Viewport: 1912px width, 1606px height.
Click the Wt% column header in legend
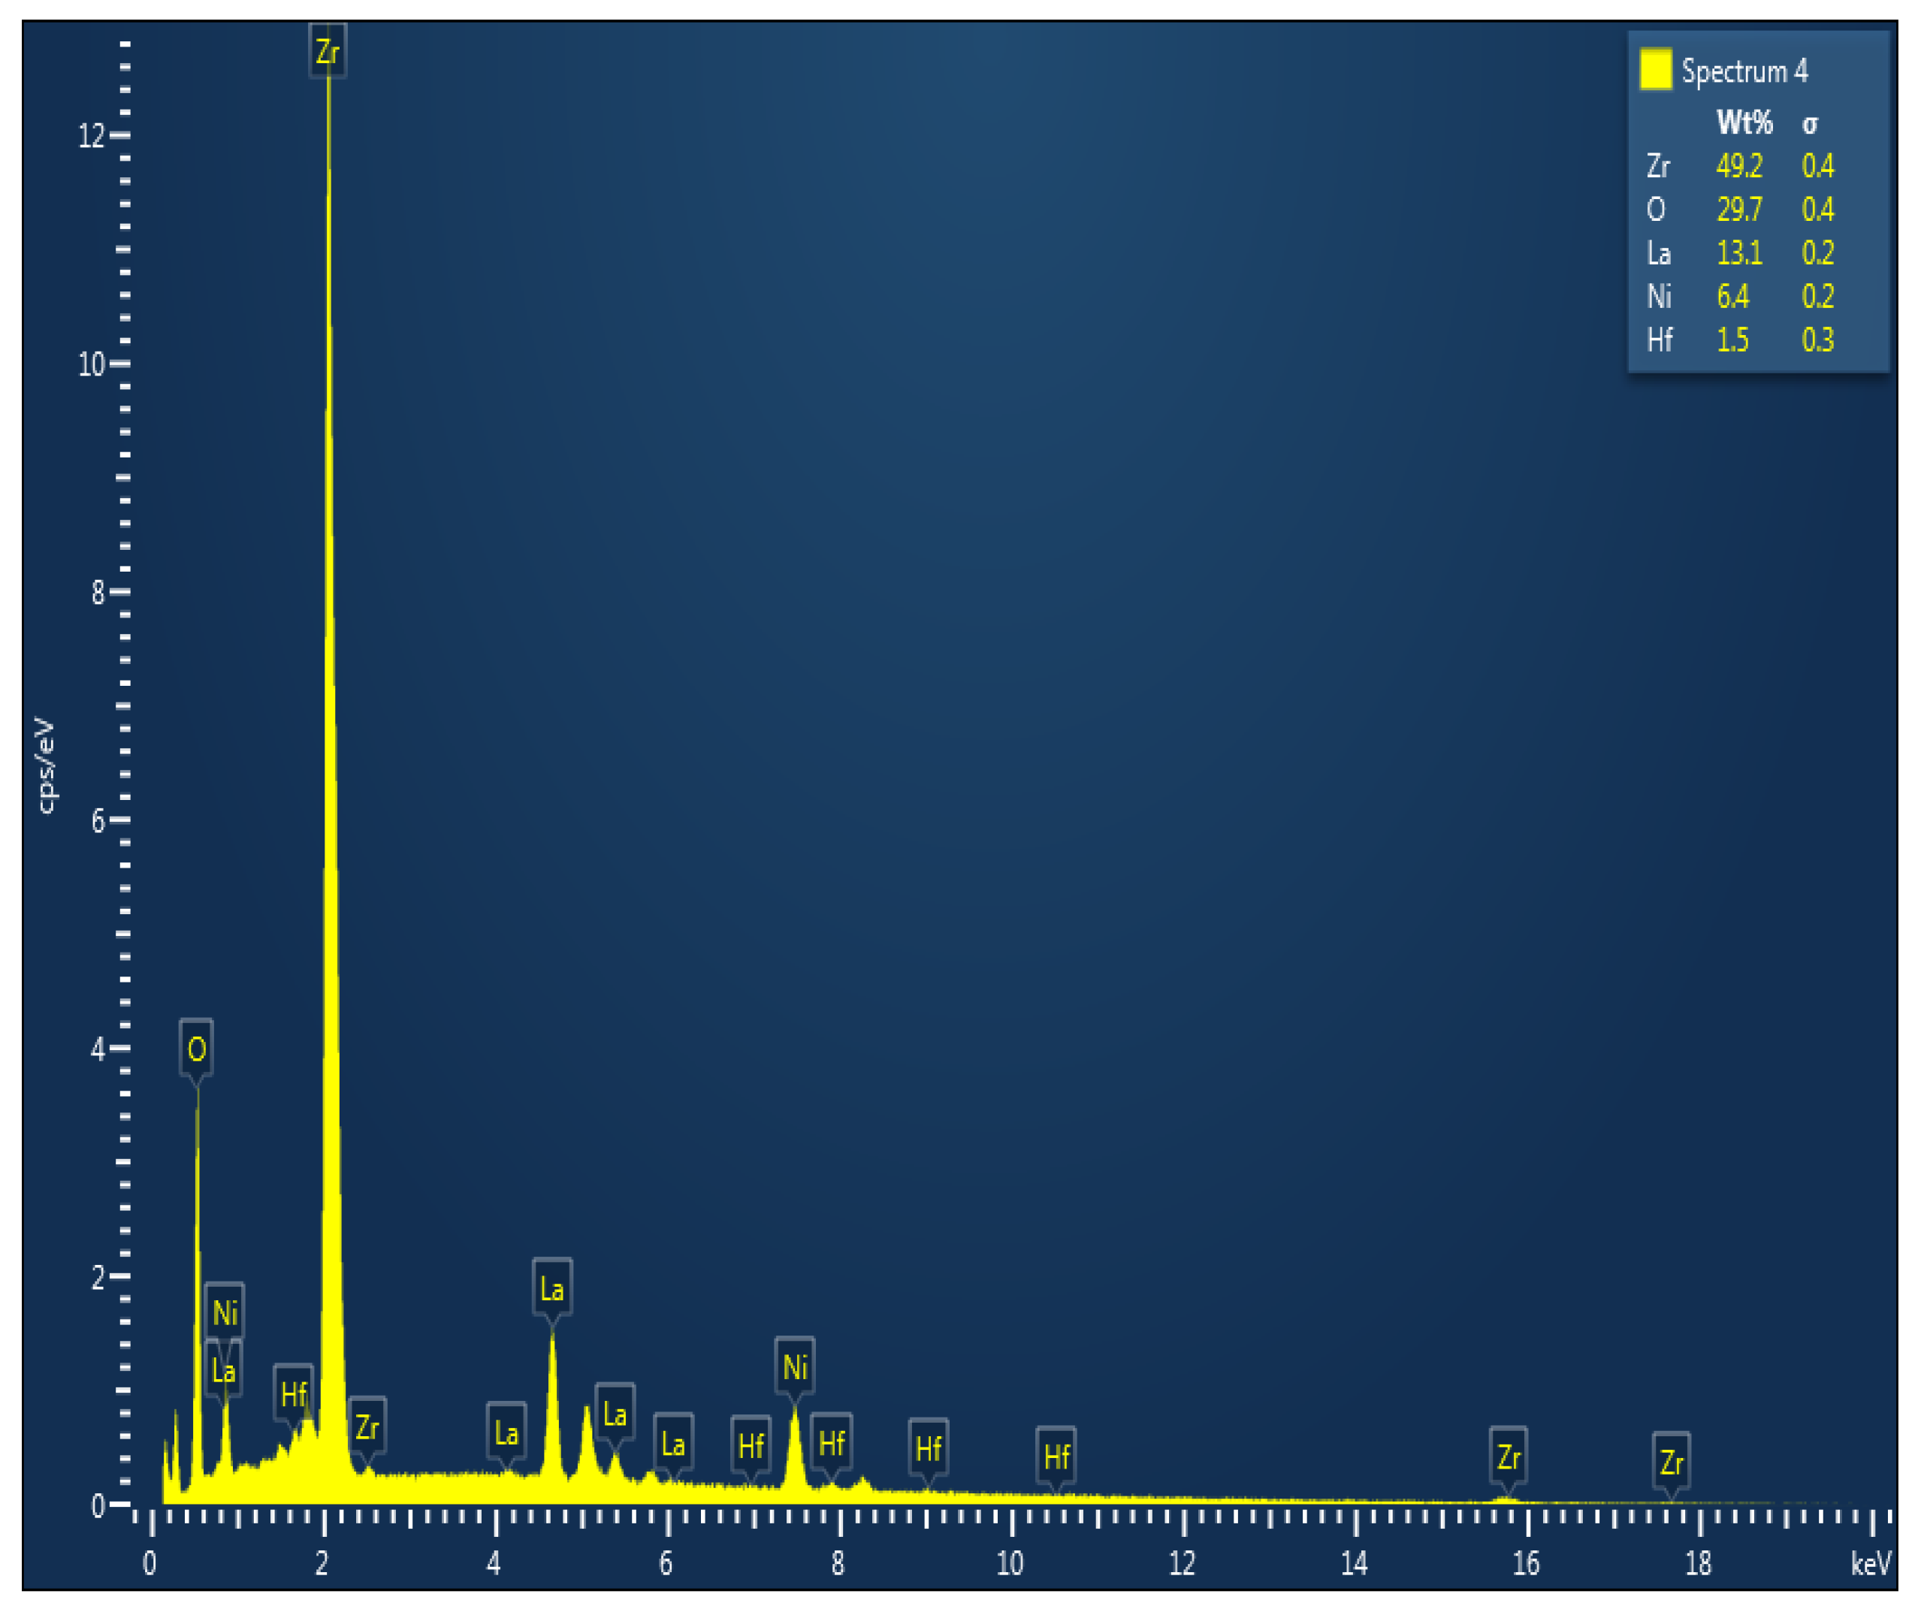pyautogui.click(x=1744, y=123)
